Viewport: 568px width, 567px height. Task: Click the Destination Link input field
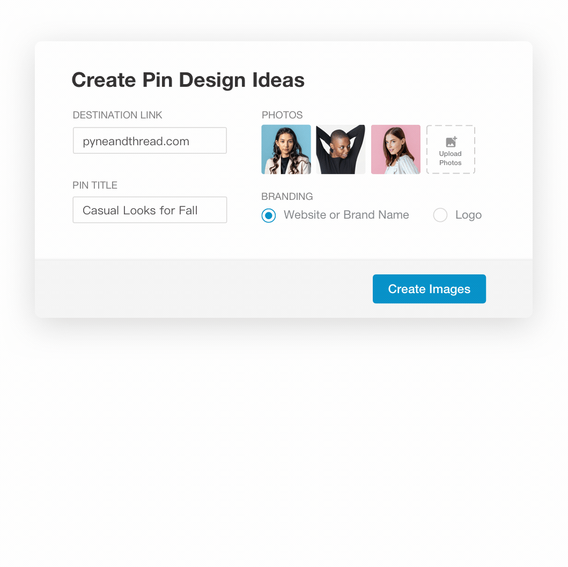coord(150,141)
